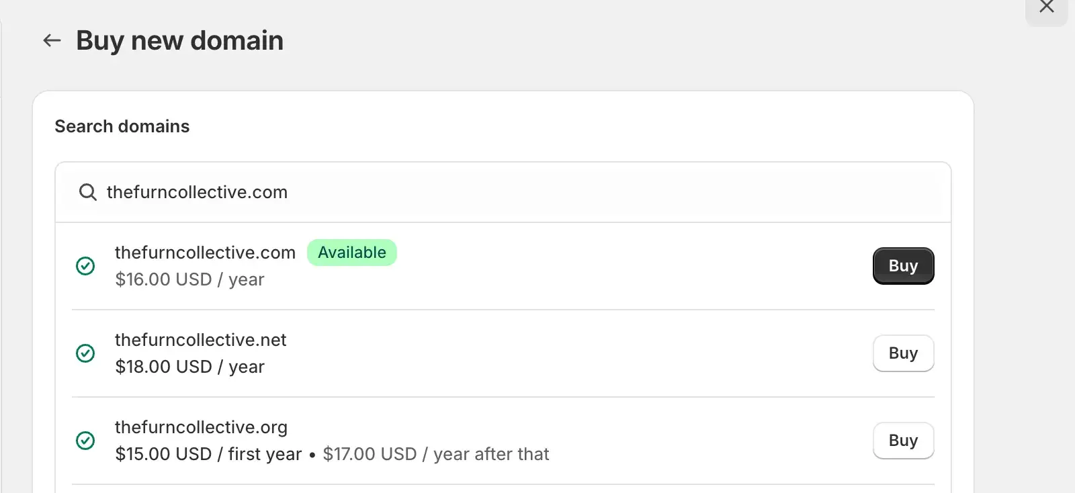Click the magnifying glass search icon
This screenshot has height=493, width=1075.
coord(87,193)
